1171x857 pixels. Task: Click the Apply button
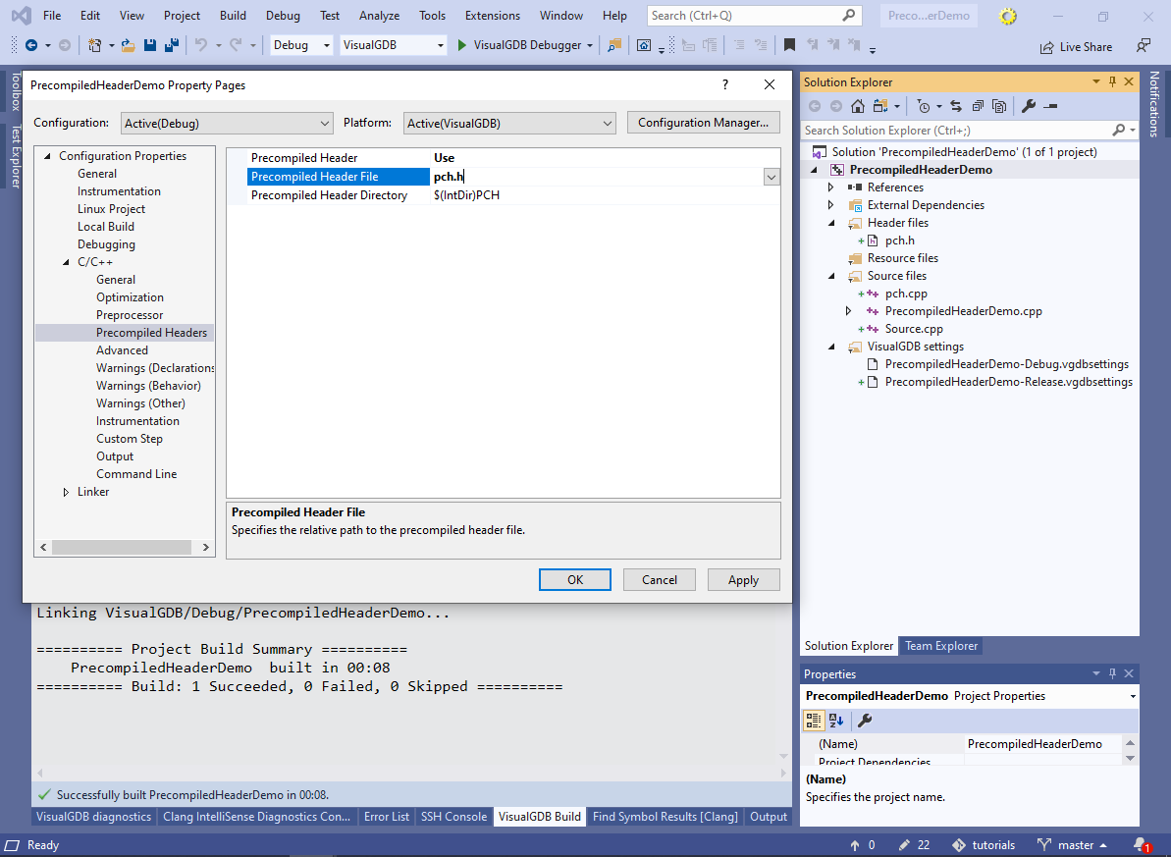tap(744, 580)
